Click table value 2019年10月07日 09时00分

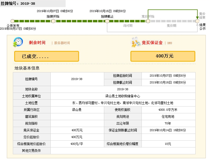169,76
